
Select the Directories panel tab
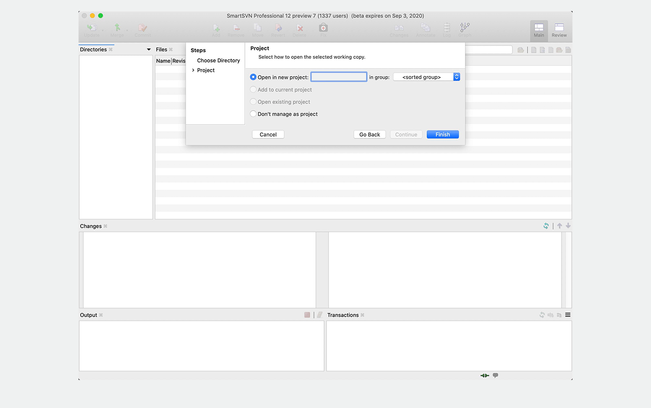click(94, 50)
